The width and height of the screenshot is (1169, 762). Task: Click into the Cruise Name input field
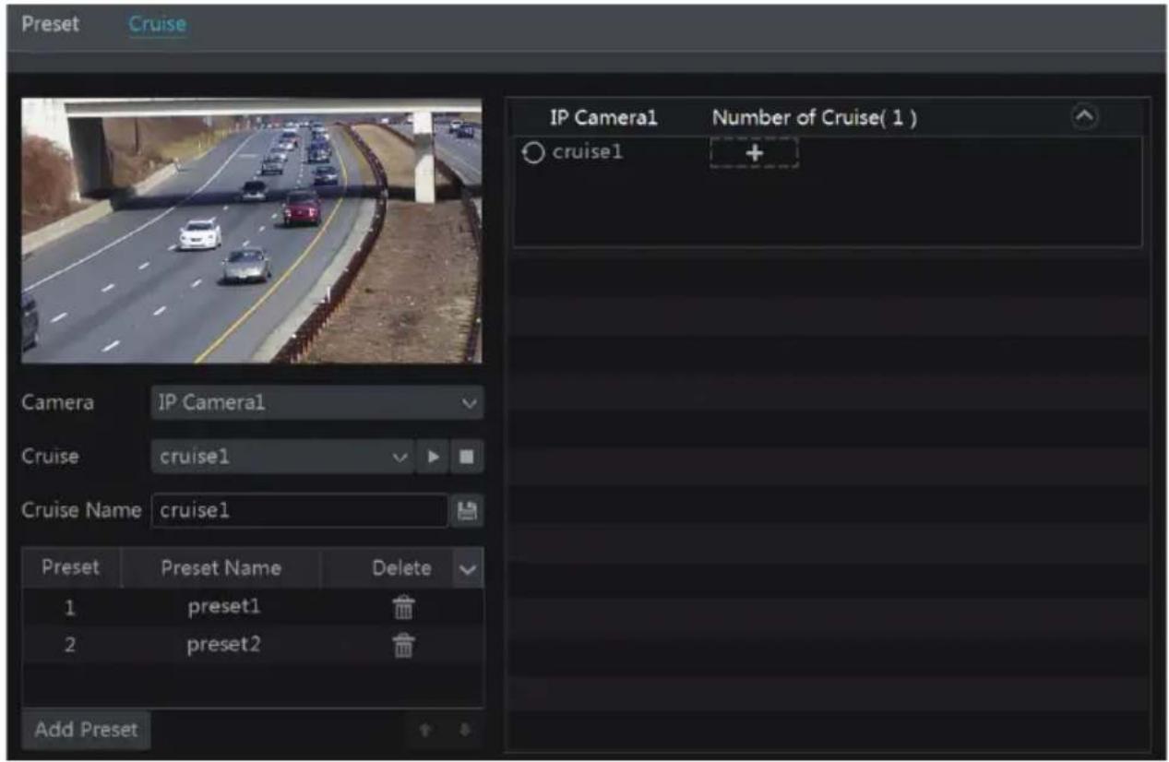point(299,510)
